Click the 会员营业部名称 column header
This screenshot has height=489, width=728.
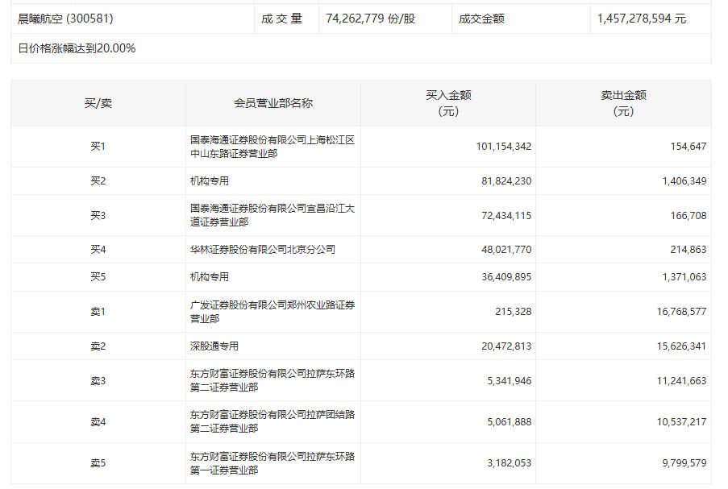click(272, 103)
